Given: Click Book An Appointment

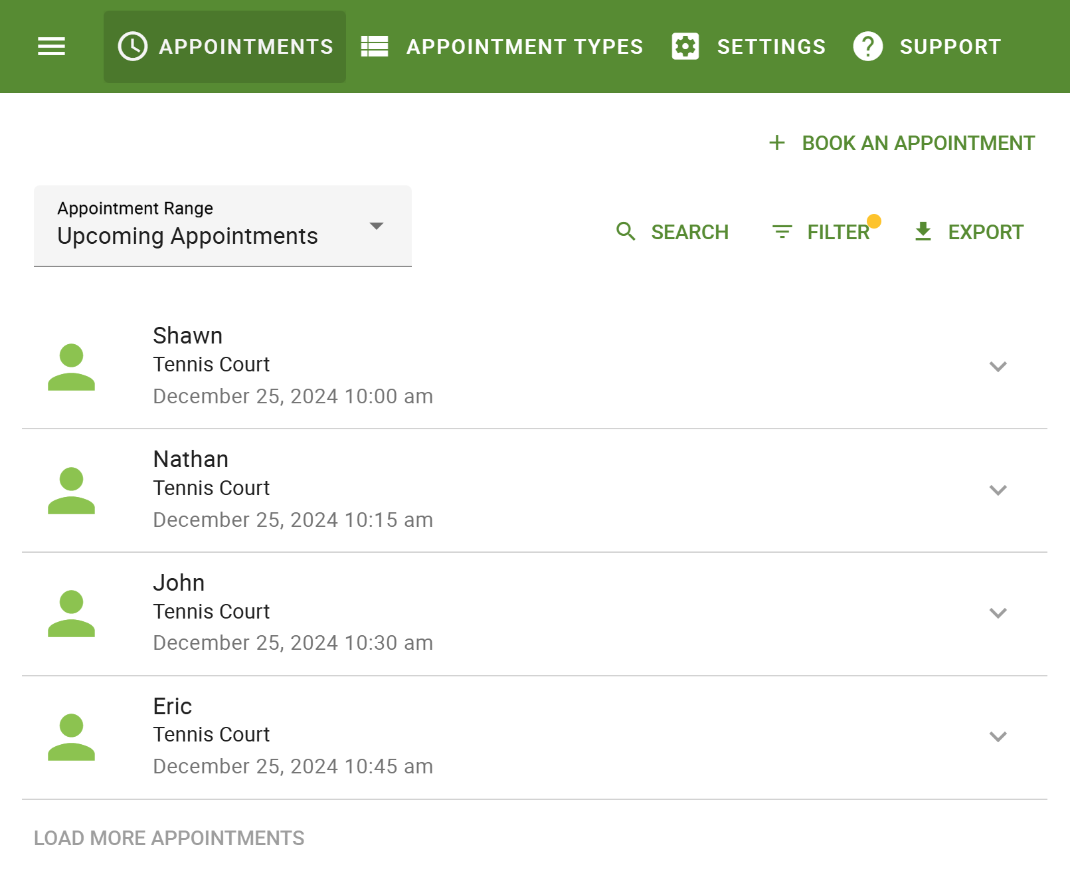Looking at the screenshot, I should [x=918, y=142].
